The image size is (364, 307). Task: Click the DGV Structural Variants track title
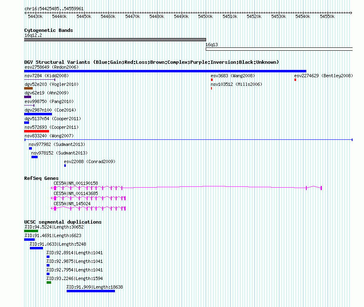152,62
